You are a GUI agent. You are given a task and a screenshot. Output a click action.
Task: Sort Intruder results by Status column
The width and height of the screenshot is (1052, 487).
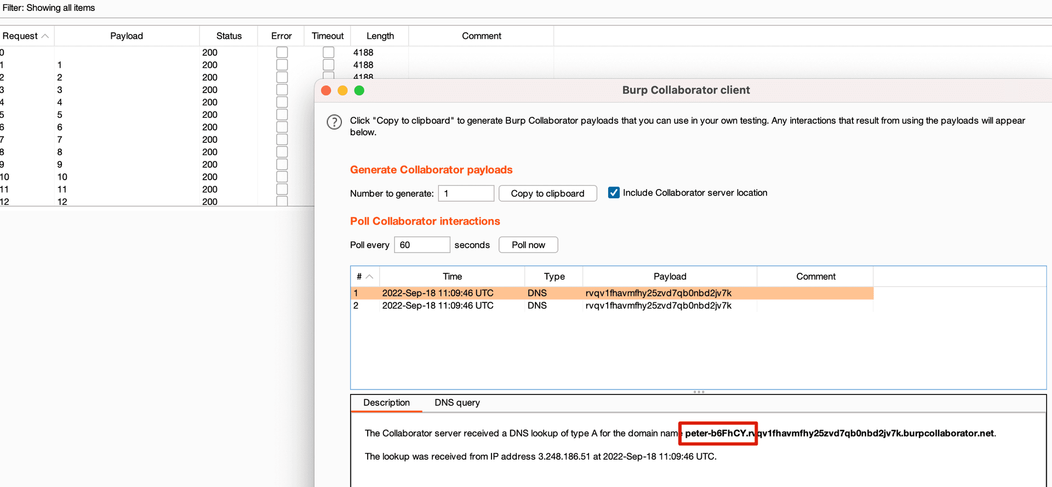point(229,36)
